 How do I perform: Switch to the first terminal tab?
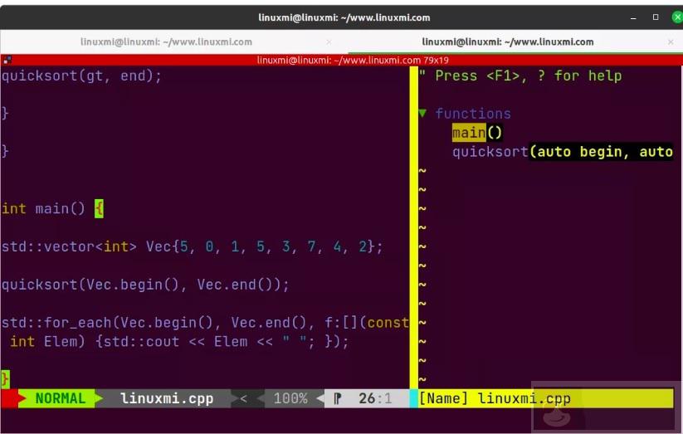coord(167,41)
